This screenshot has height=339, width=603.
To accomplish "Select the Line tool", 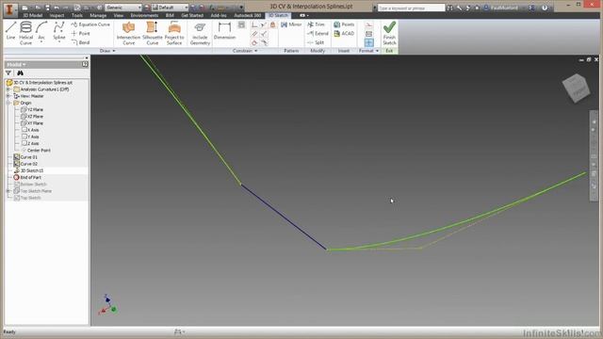I will click(10, 31).
